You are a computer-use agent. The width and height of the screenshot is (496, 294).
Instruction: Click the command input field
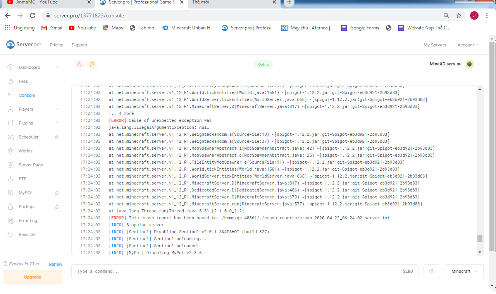pos(245,271)
